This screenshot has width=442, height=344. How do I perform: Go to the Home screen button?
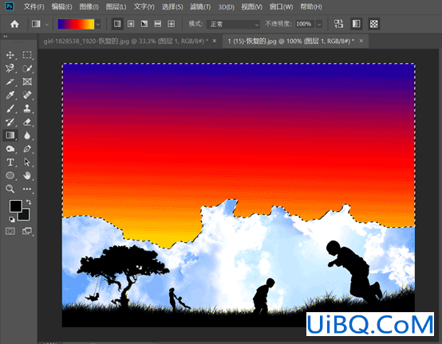(x=14, y=24)
